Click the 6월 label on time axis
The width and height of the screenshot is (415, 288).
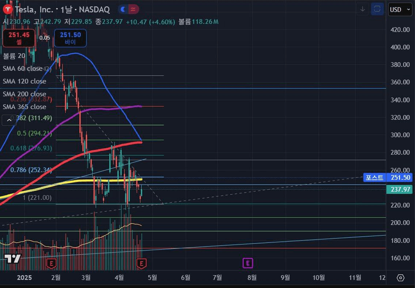[186, 278]
